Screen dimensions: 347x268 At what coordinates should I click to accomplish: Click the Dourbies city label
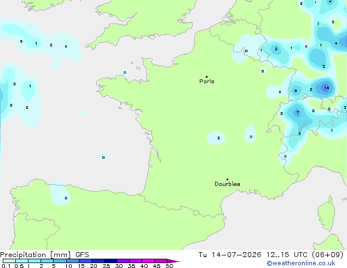coord(227,184)
